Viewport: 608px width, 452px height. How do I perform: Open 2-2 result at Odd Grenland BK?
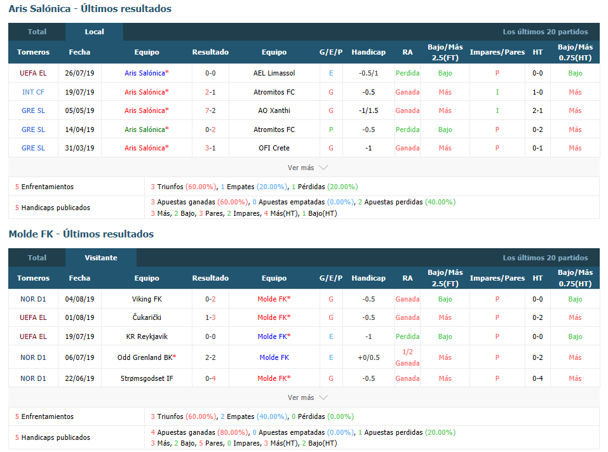(x=210, y=357)
